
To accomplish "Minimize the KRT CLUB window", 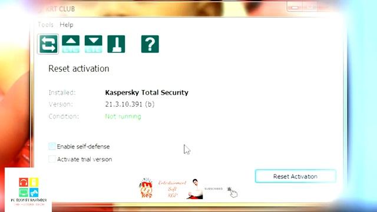I will 295,7.
